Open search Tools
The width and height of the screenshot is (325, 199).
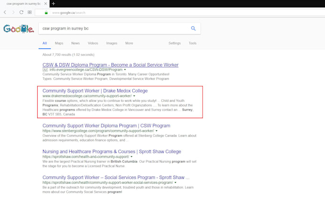coord(192,43)
